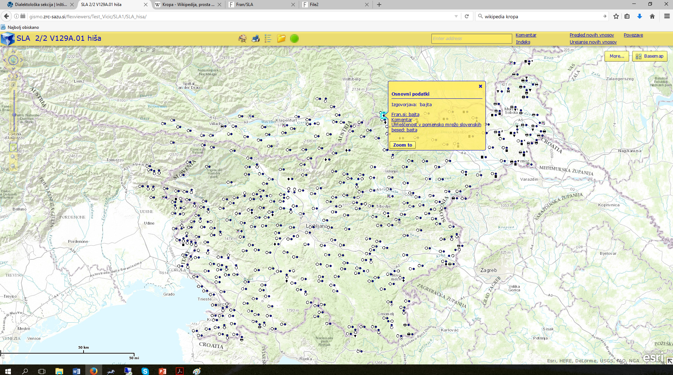Switch to the File2 tab
The height and width of the screenshot is (375, 673).
coord(335,5)
